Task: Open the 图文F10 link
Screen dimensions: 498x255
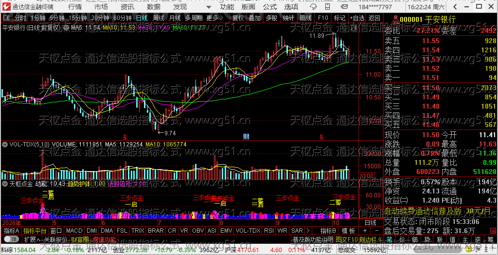Action: [x=346, y=239]
